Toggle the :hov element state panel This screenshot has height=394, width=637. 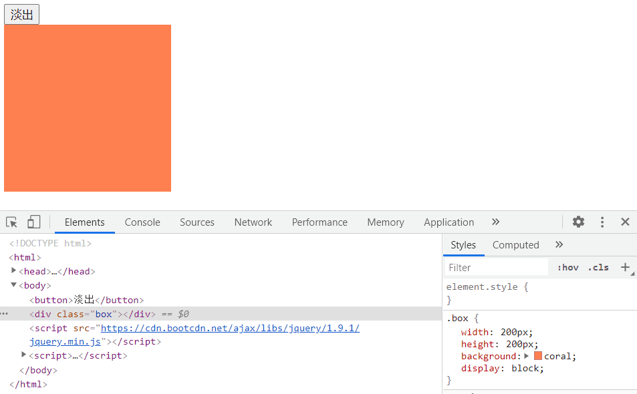567,267
